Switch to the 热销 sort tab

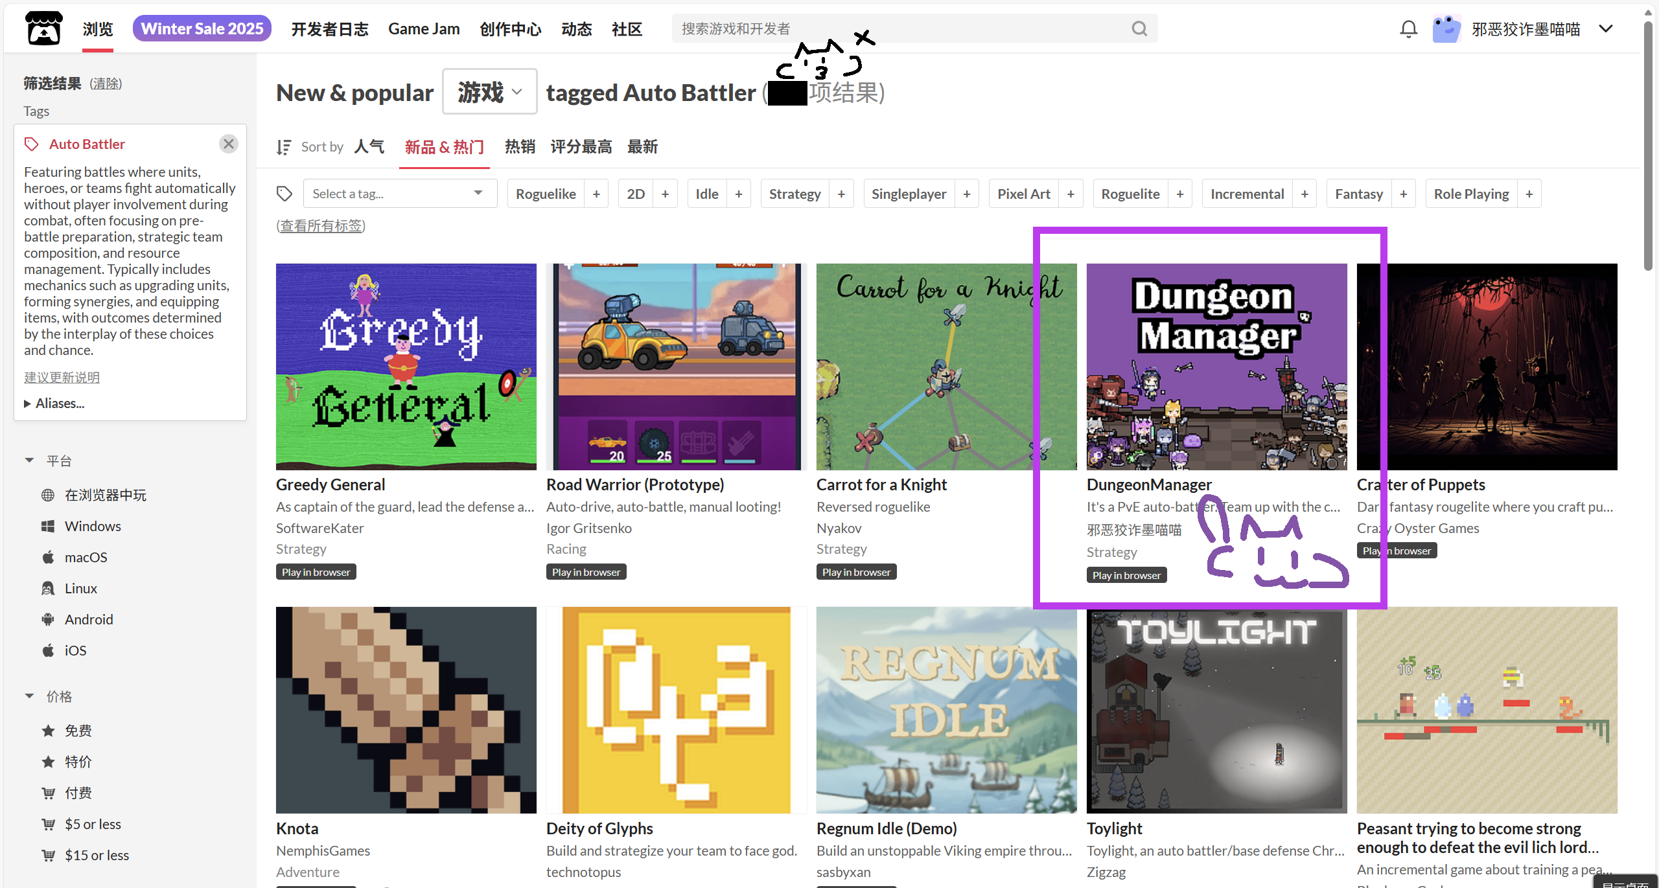tap(520, 147)
